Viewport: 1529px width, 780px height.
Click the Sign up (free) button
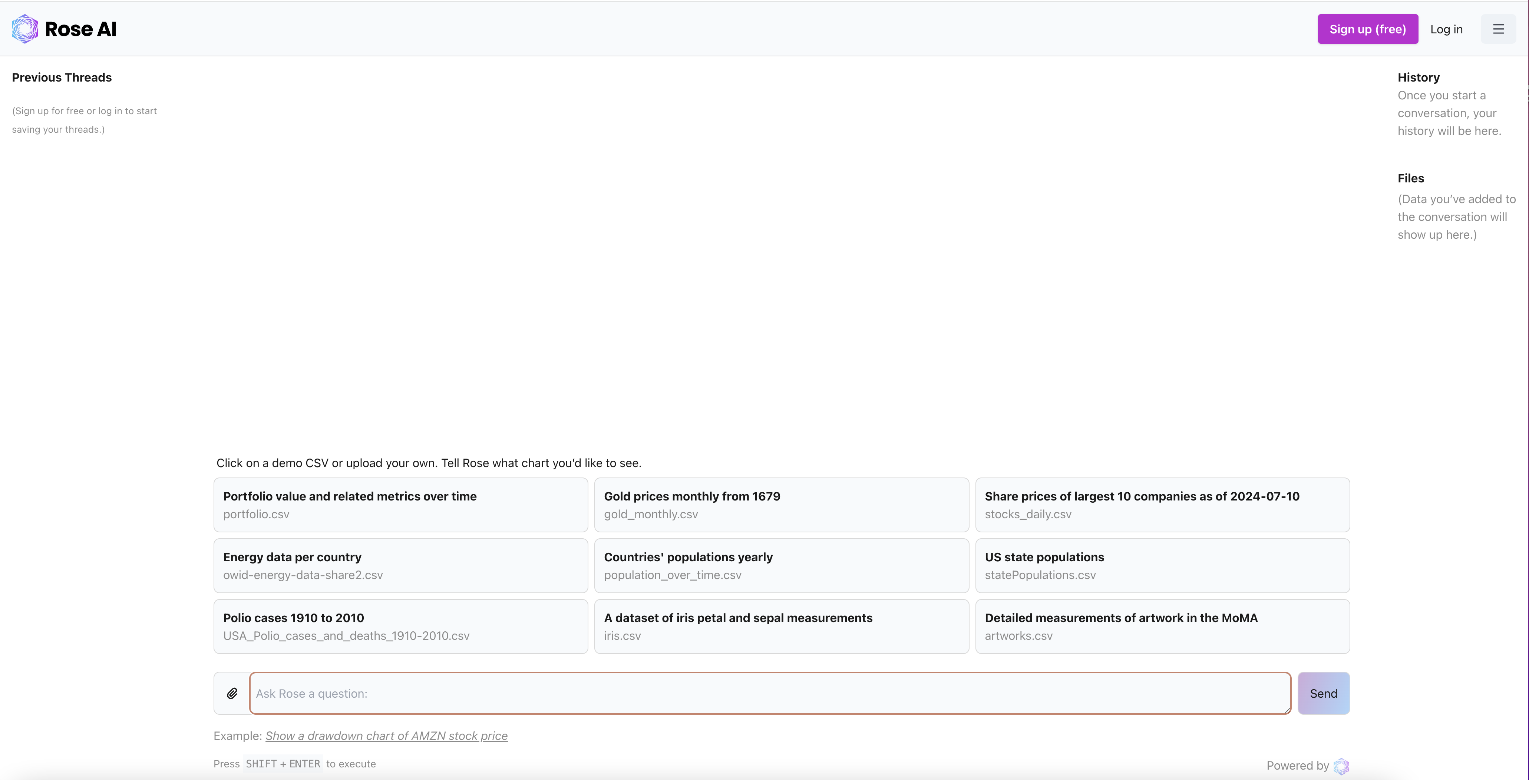click(x=1368, y=29)
